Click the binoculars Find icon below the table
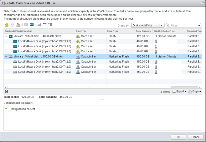 [x=7, y=92]
